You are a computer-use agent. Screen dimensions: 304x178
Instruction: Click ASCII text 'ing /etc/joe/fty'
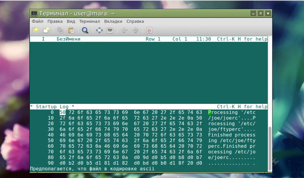[x=232, y=140]
